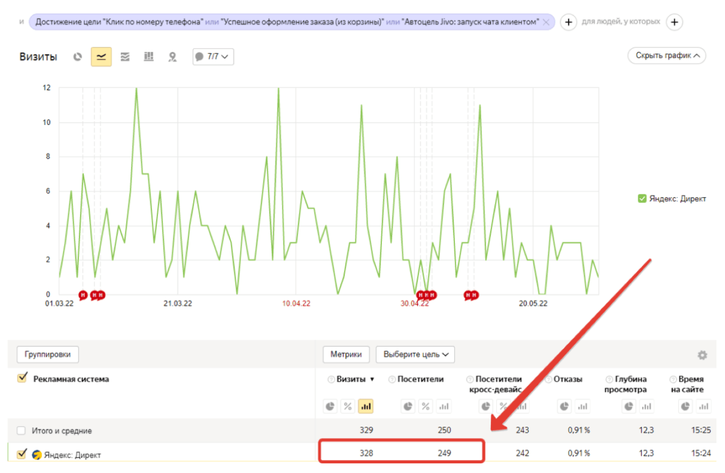Image resolution: width=725 pixels, height=473 pixels.
Task: Open the map chart view
Action: [x=173, y=56]
